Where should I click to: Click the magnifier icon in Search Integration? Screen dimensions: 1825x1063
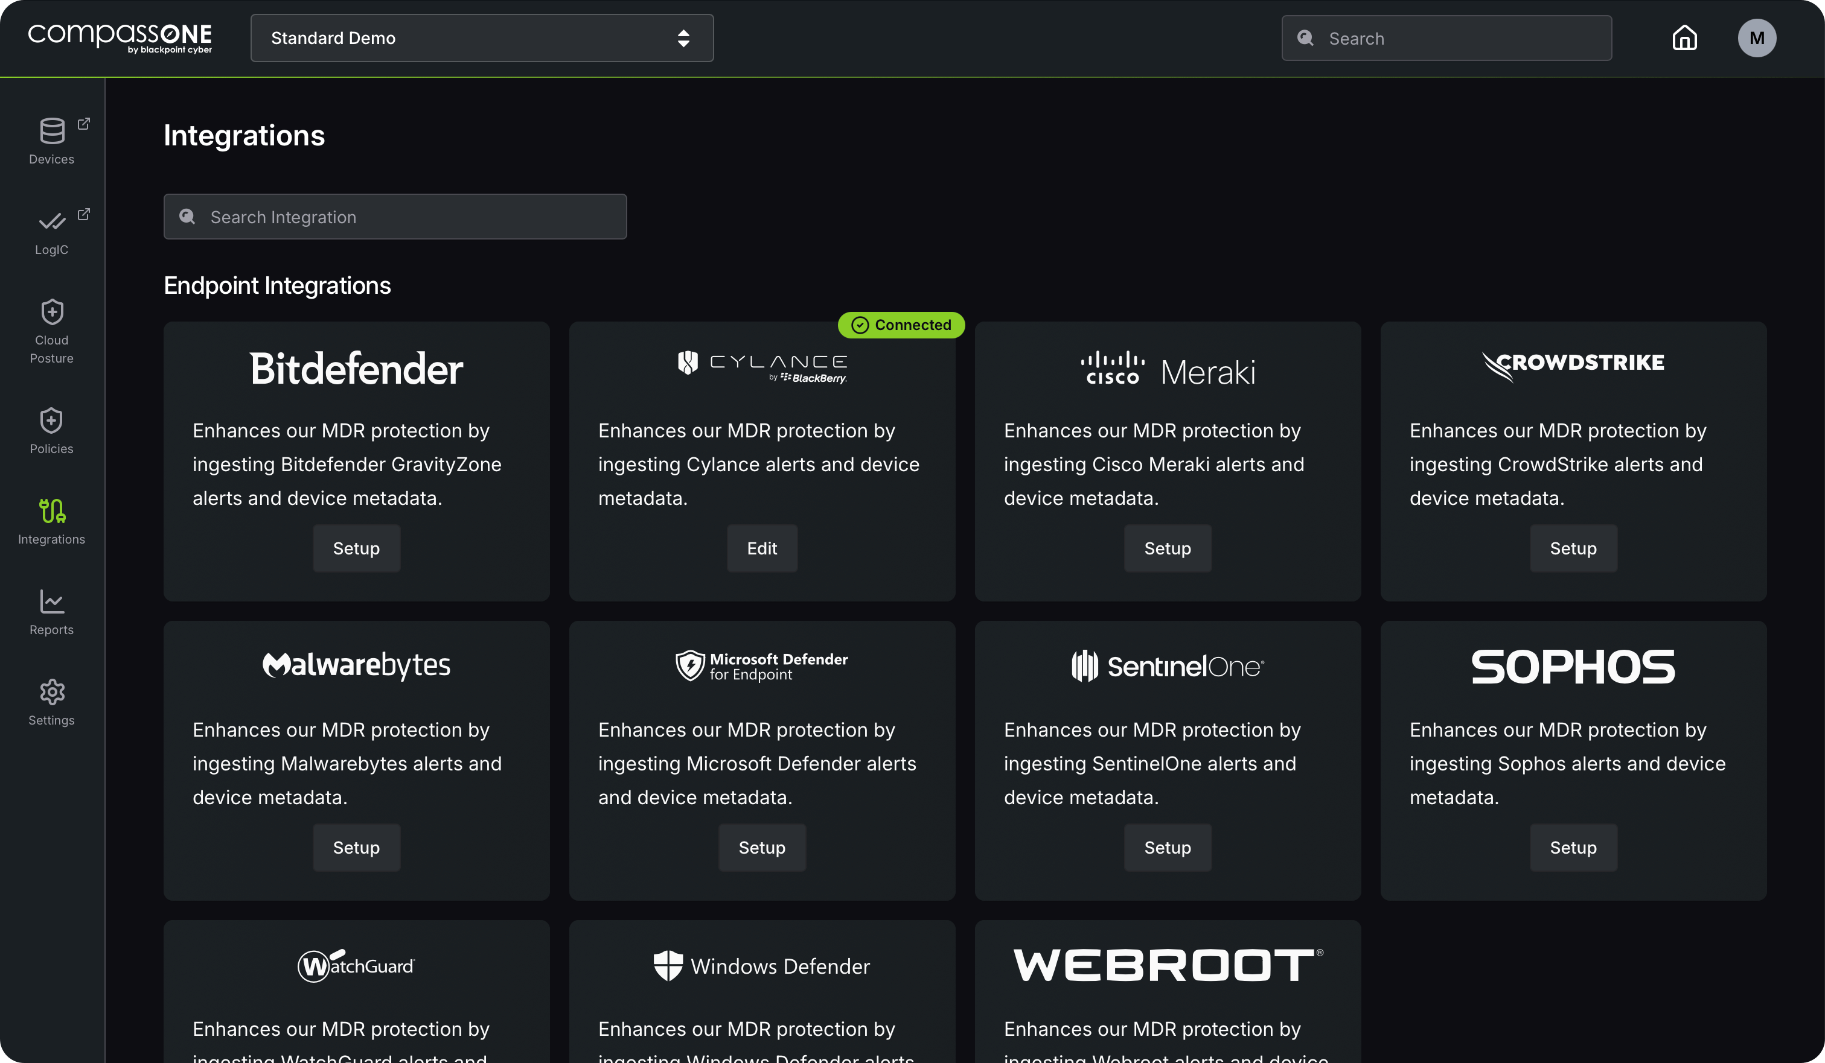188,217
